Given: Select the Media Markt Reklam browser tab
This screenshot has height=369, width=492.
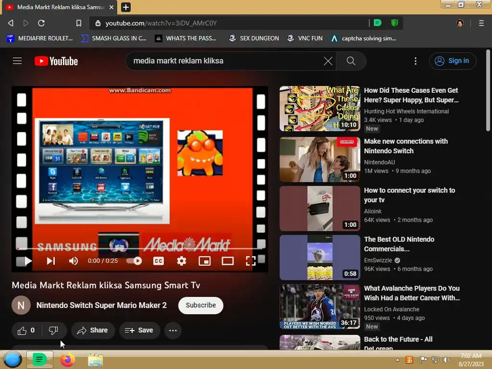Looking at the screenshot, I should tap(60, 7).
